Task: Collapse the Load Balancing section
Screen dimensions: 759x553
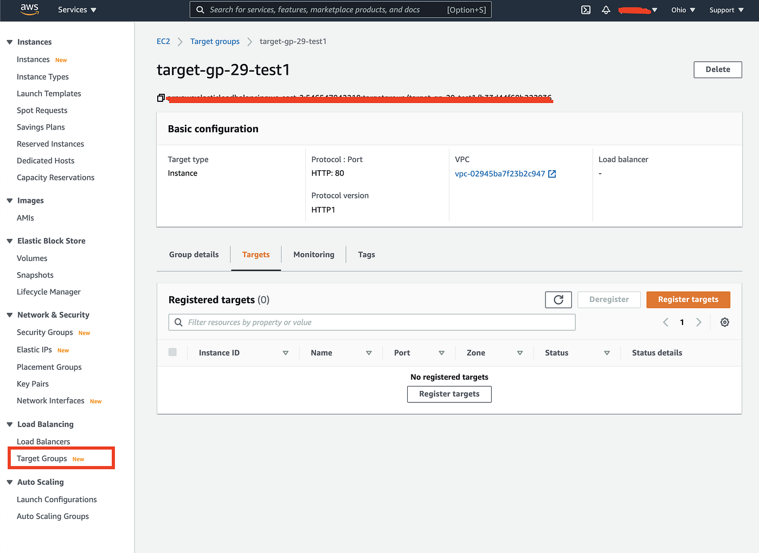Action: [9, 424]
